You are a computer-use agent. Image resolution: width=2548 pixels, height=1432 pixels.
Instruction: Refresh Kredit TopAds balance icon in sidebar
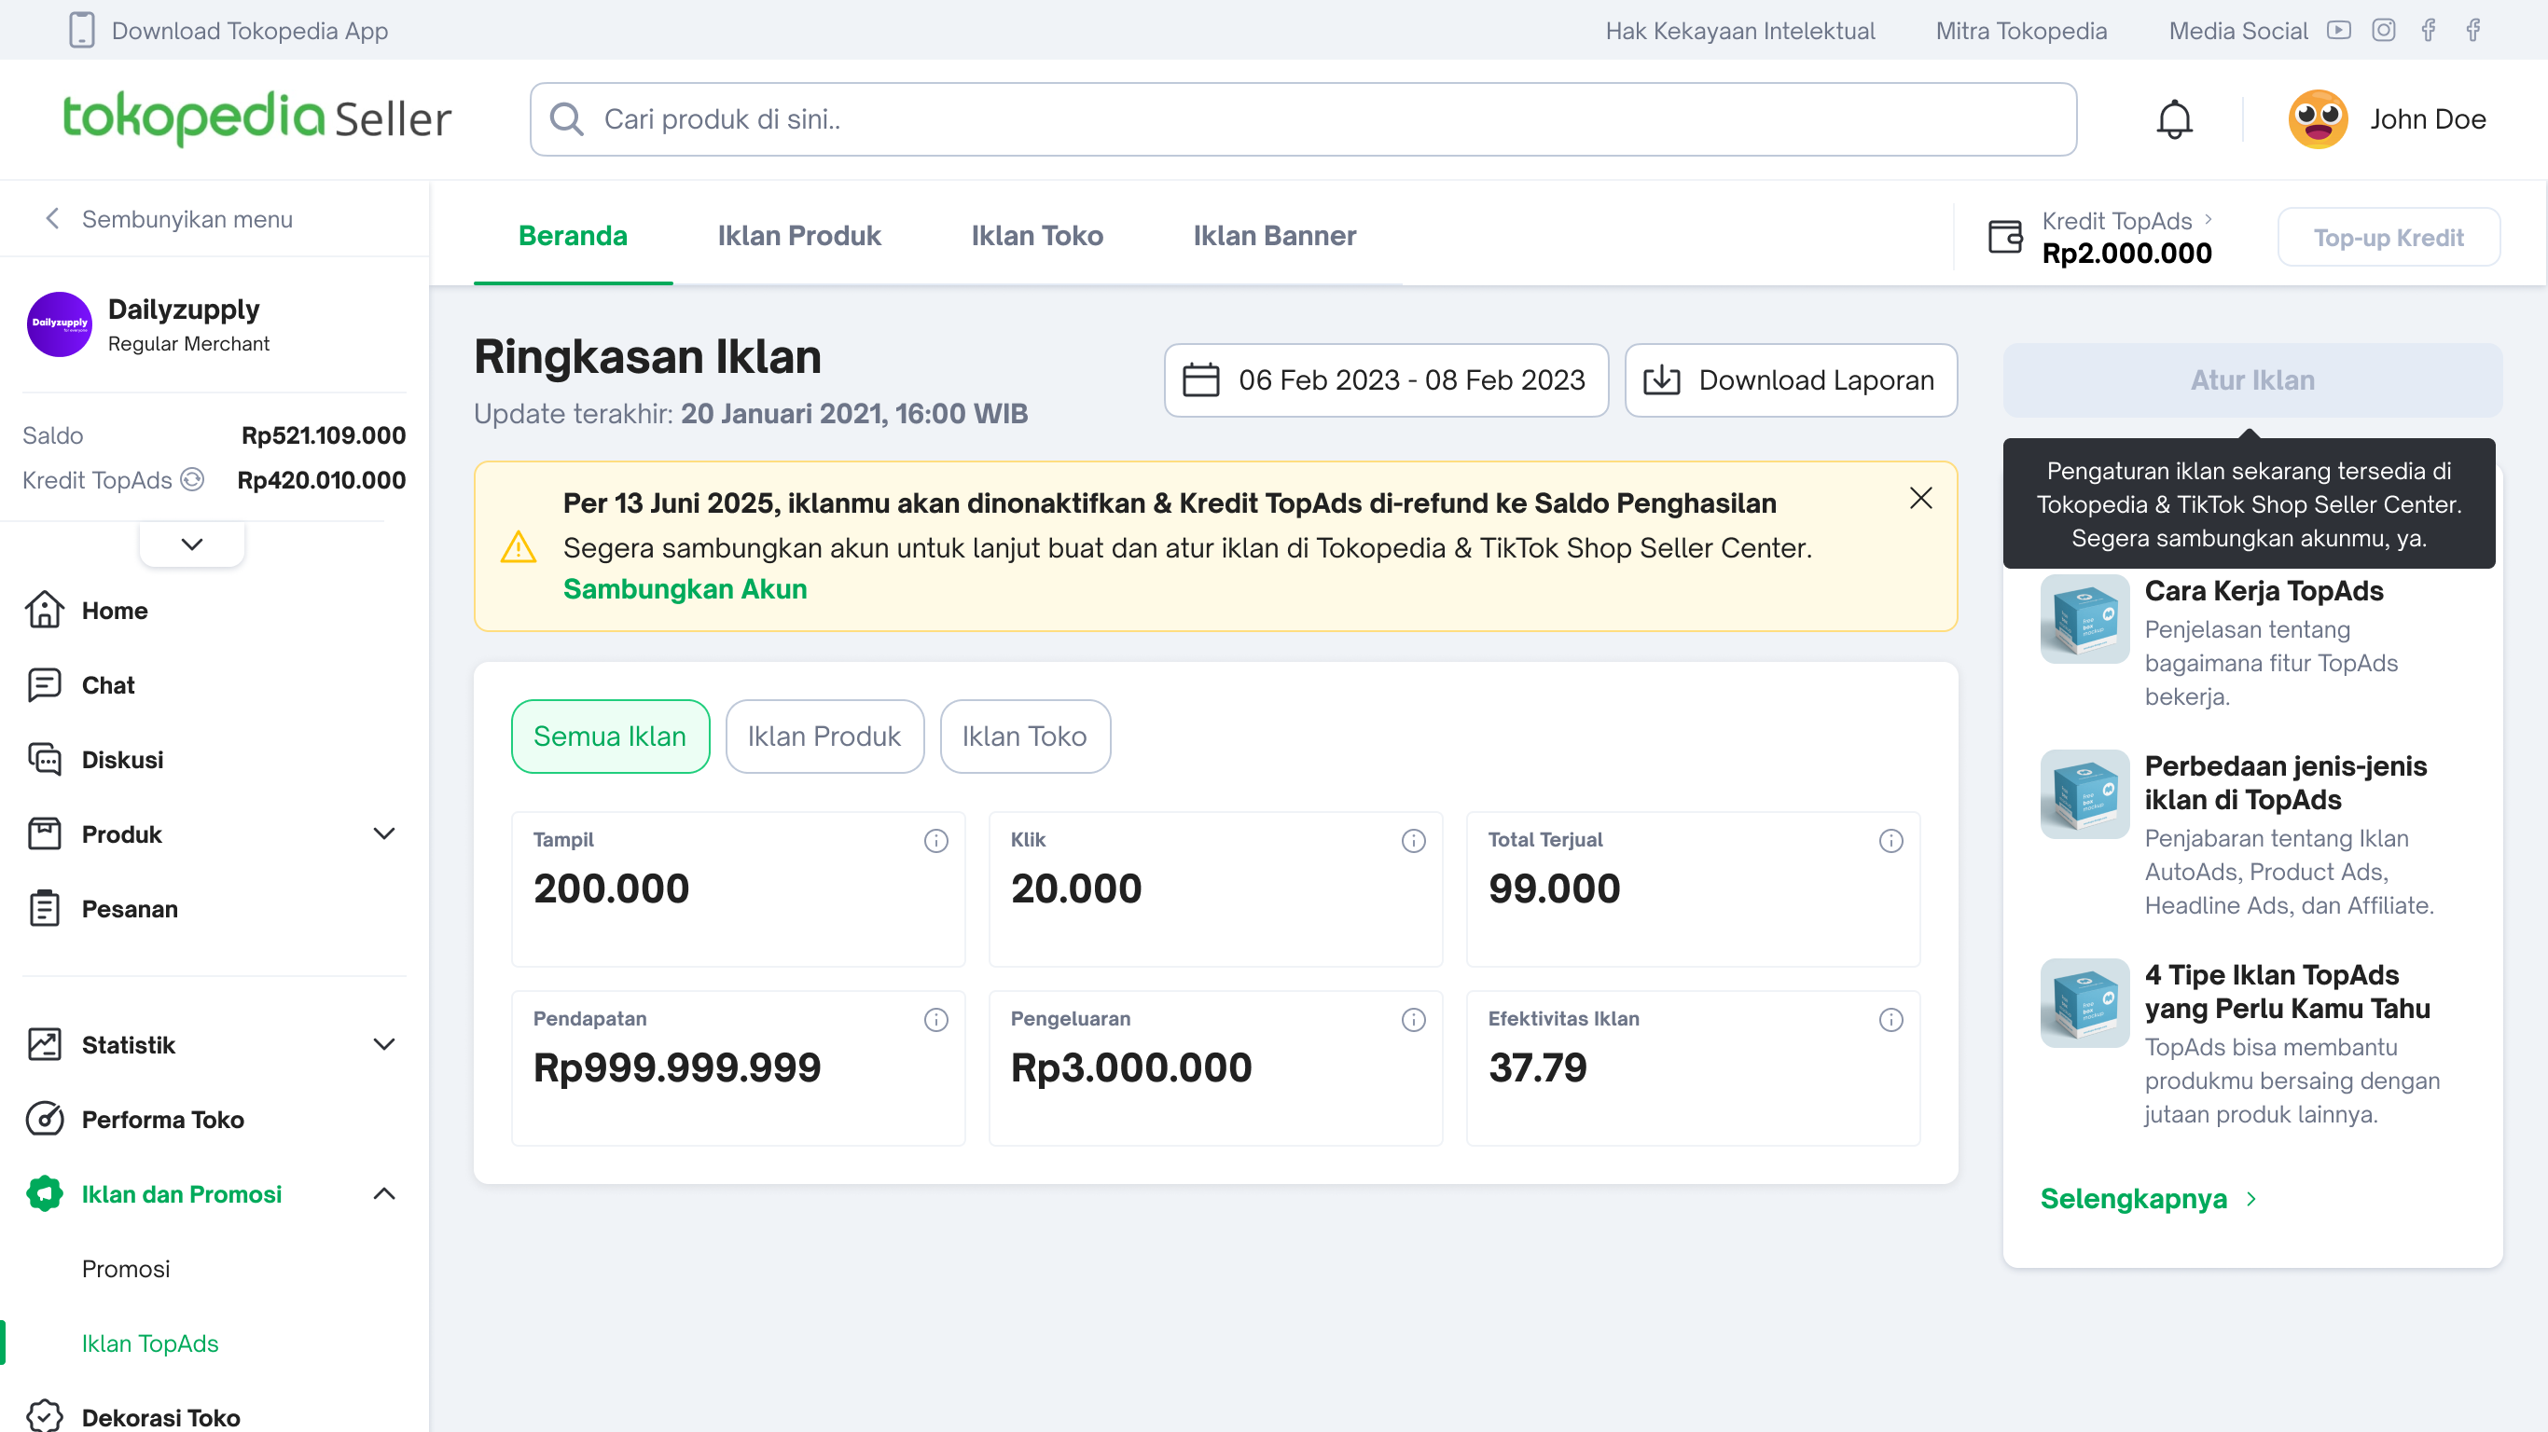[193, 479]
